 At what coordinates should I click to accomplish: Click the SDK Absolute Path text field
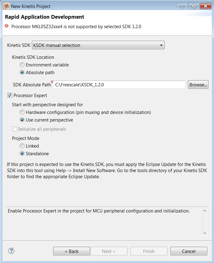click(x=119, y=85)
